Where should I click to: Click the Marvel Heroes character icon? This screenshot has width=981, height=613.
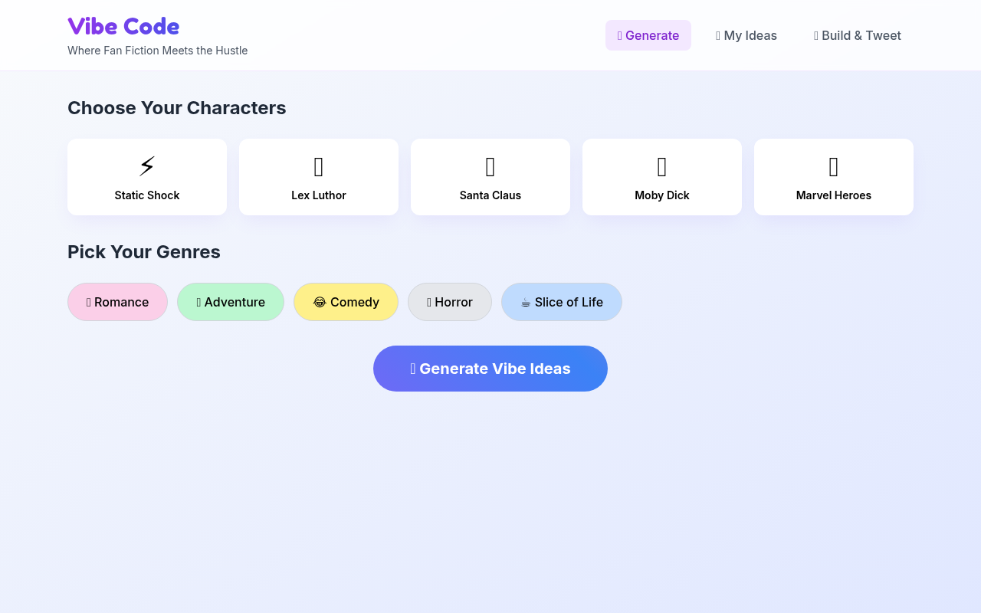click(833, 166)
